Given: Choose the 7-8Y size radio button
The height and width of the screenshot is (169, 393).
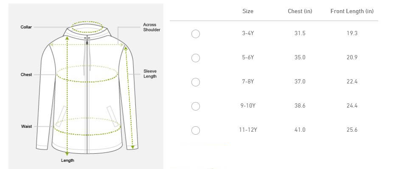Looking at the screenshot, I should click(x=196, y=82).
